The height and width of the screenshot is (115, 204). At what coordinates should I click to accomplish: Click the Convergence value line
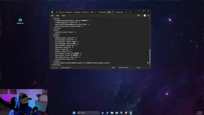coord(68,53)
